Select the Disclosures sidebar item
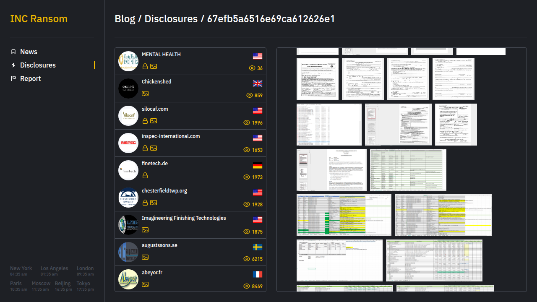Image resolution: width=537 pixels, height=302 pixels. pos(38,65)
